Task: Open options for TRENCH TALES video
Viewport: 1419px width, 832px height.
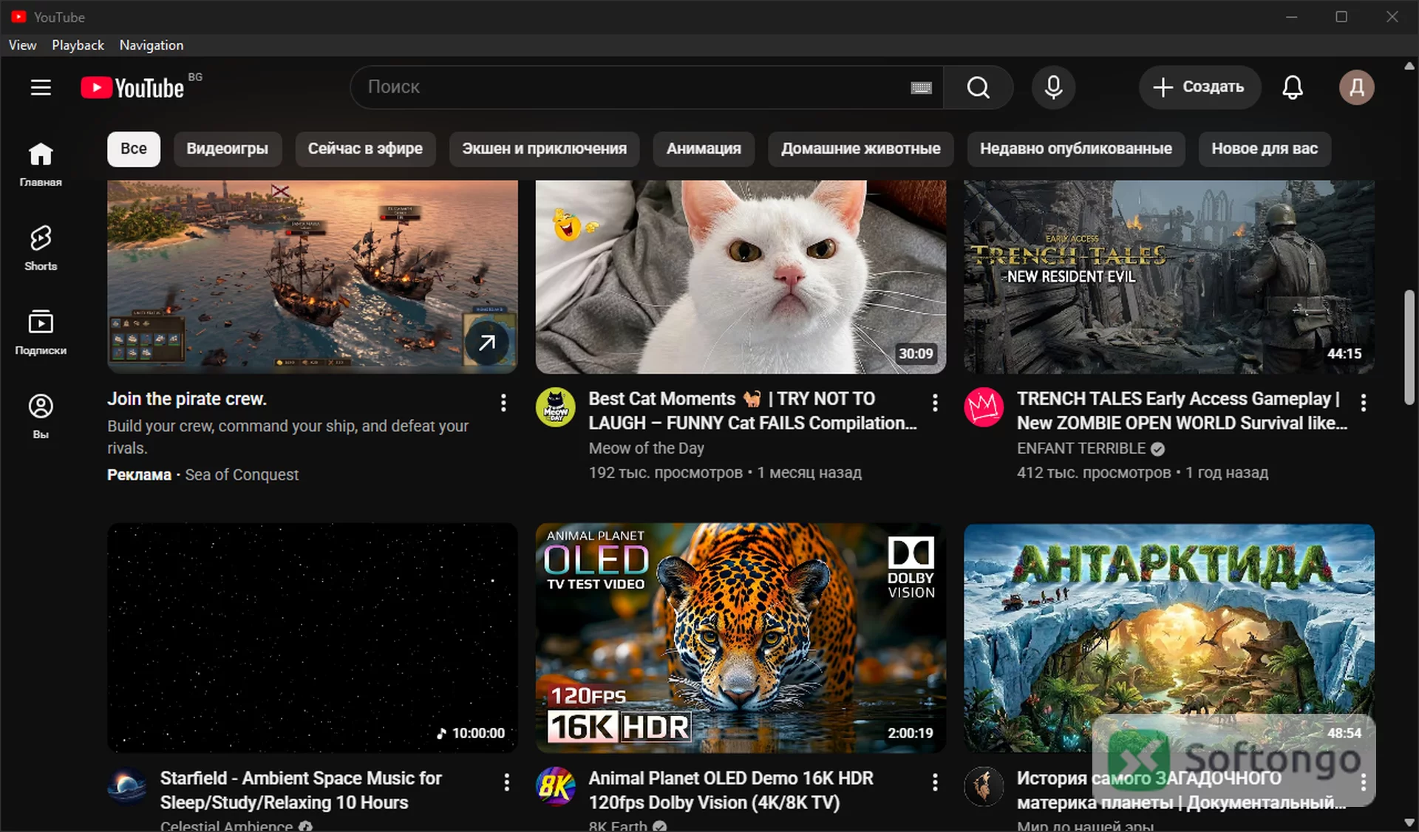Action: pos(1364,402)
